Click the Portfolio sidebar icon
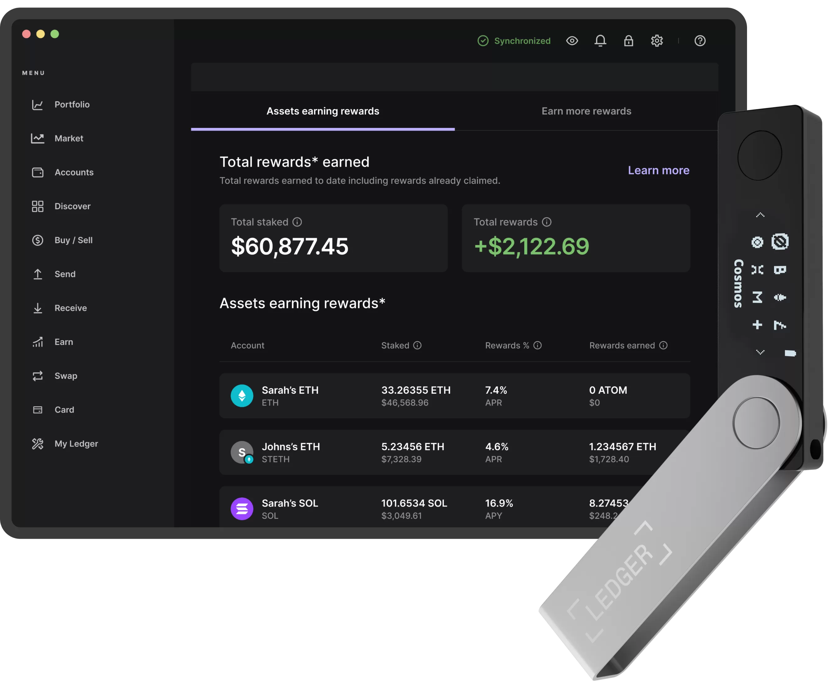 (x=37, y=105)
